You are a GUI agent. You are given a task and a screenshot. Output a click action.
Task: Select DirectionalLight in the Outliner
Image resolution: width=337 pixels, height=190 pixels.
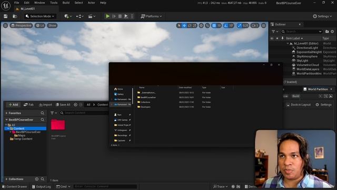(x=307, y=48)
